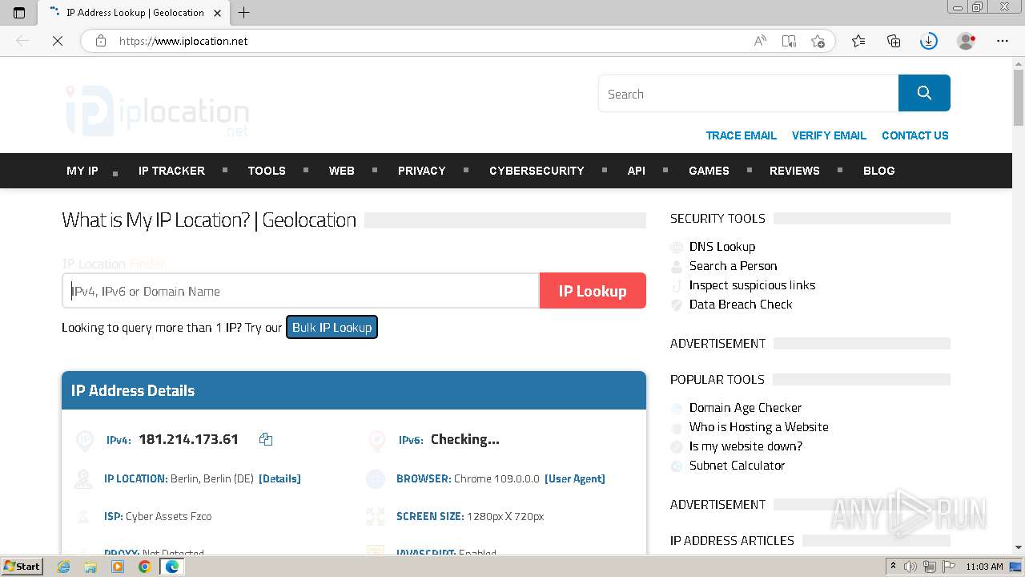Open the Data Breach Check link

[x=741, y=305]
